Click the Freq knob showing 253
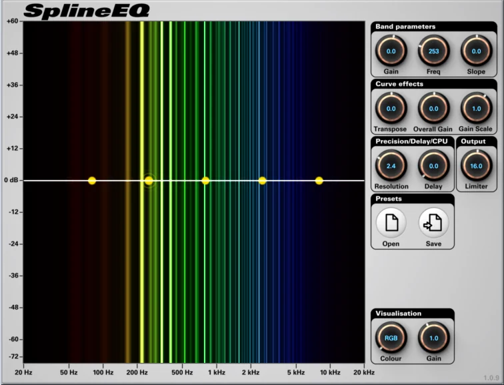 point(433,51)
